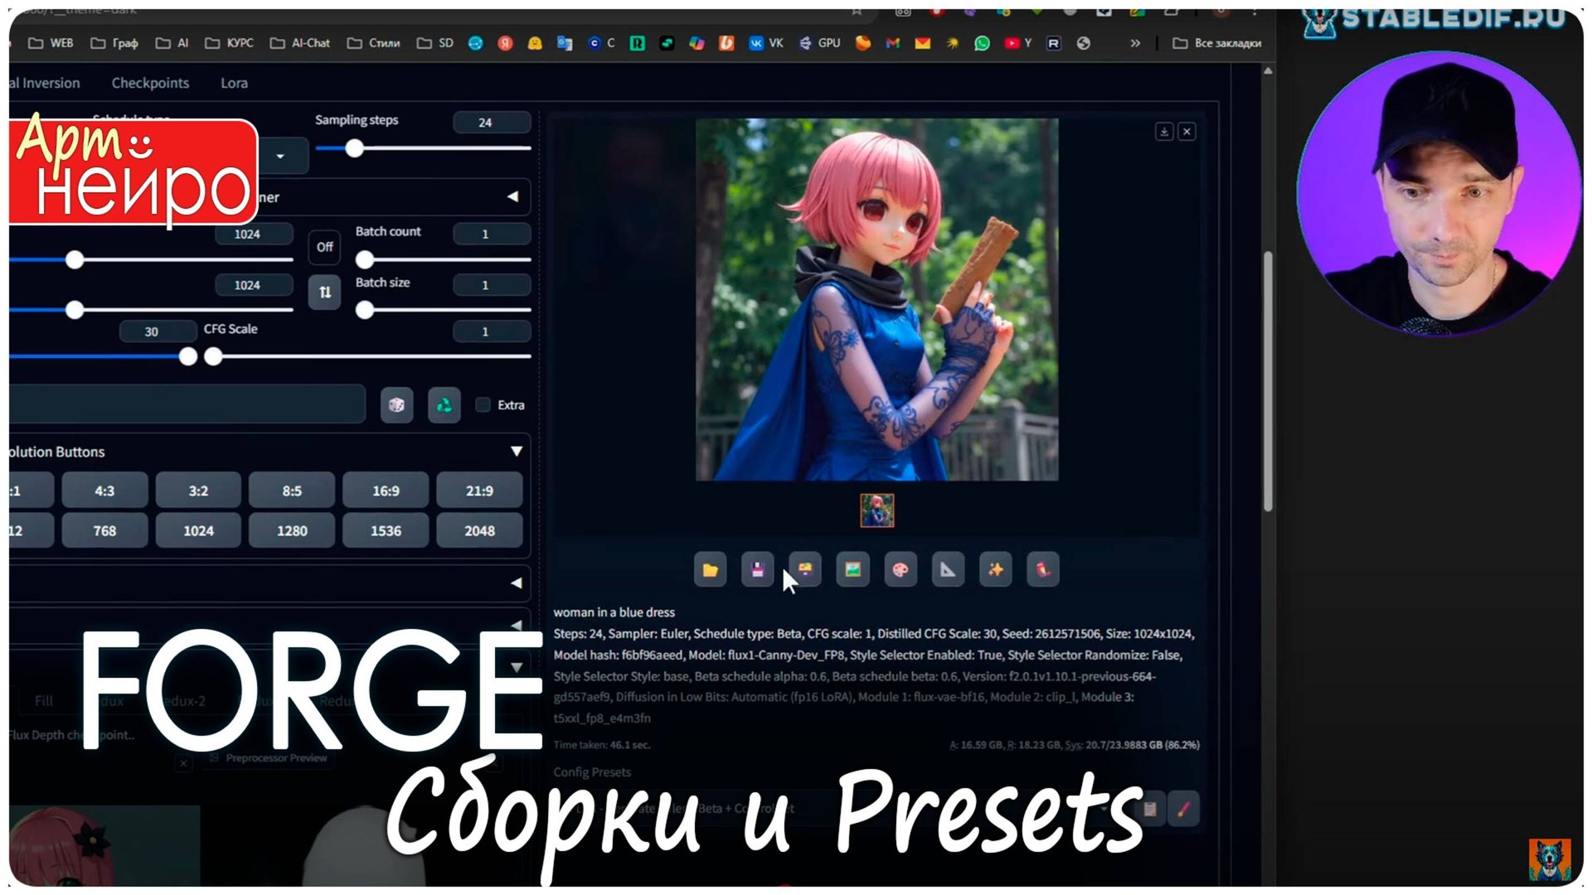Screen dimensions: 1592x895
Task: Send image to img2img with picture frame icon
Action: 853,570
